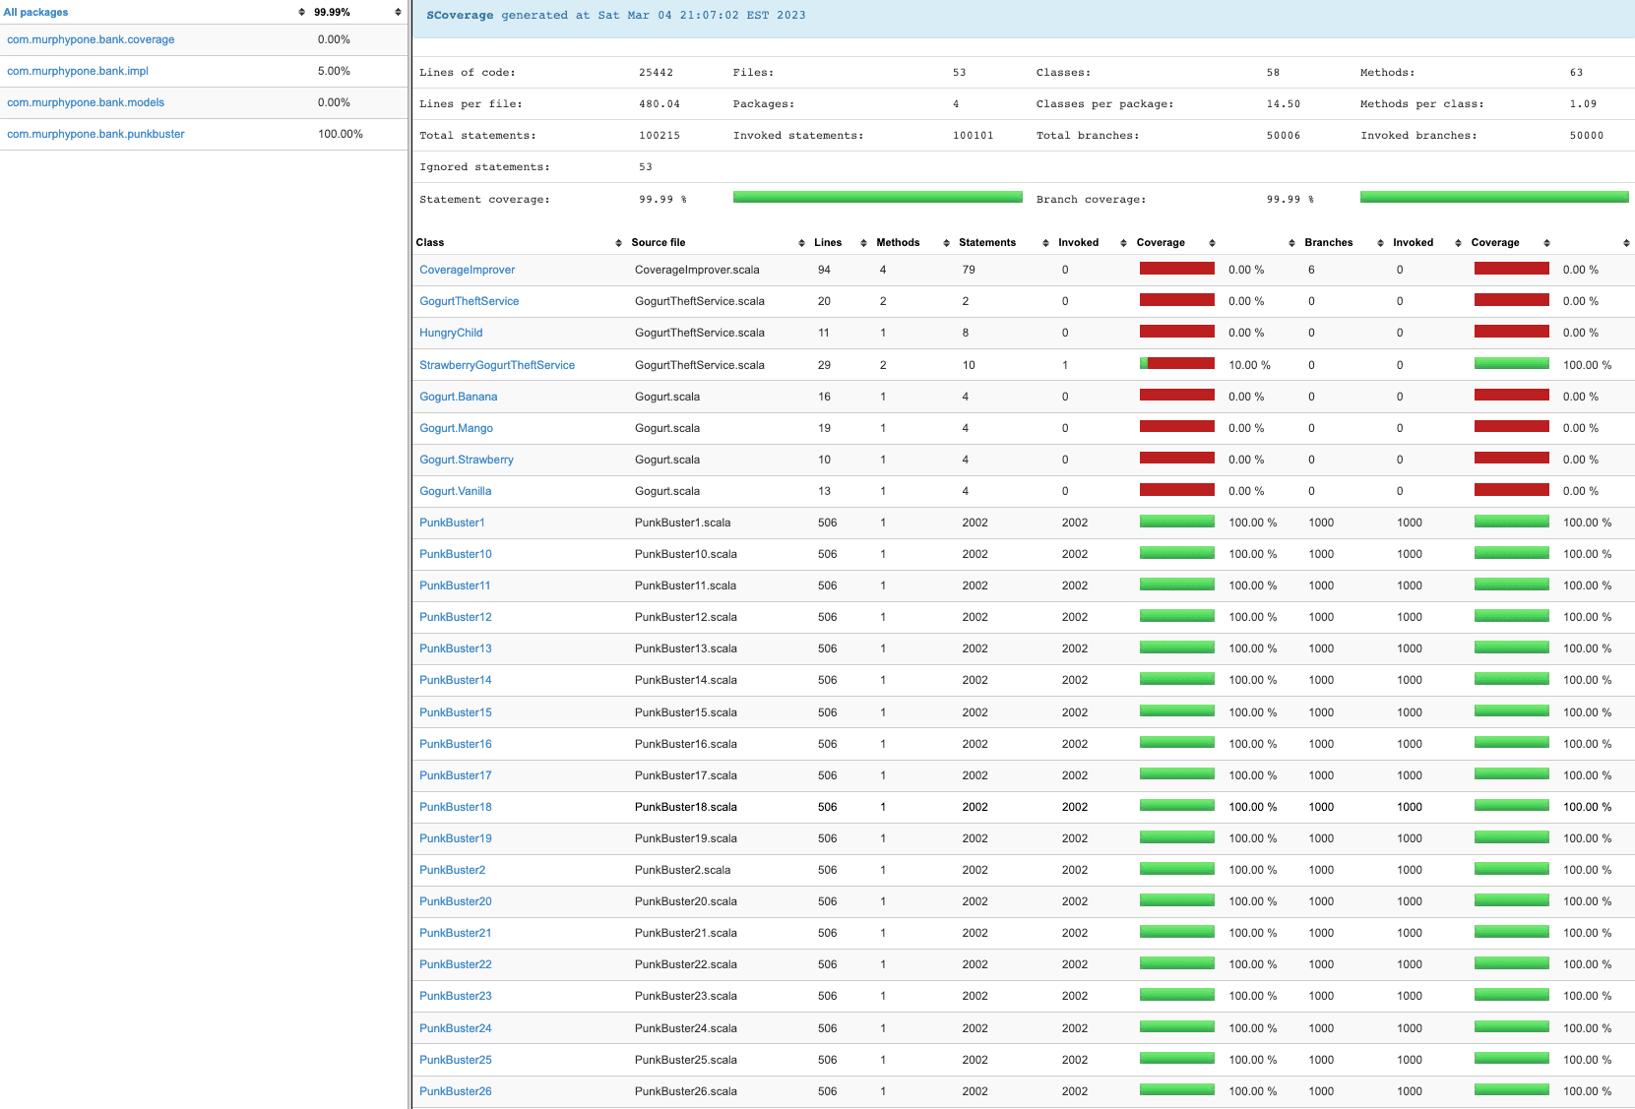Open PunkBuster11 class report
The image size is (1635, 1109).
[455, 585]
